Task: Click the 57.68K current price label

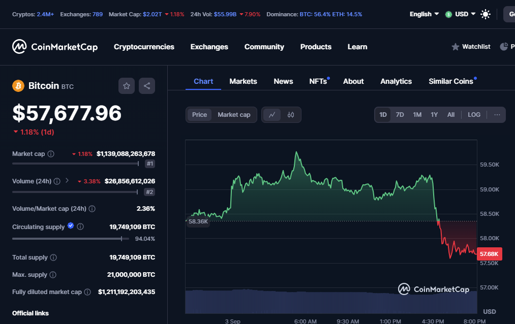Action: click(489, 254)
